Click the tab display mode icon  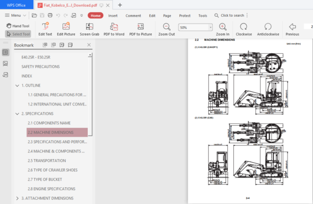101,5
